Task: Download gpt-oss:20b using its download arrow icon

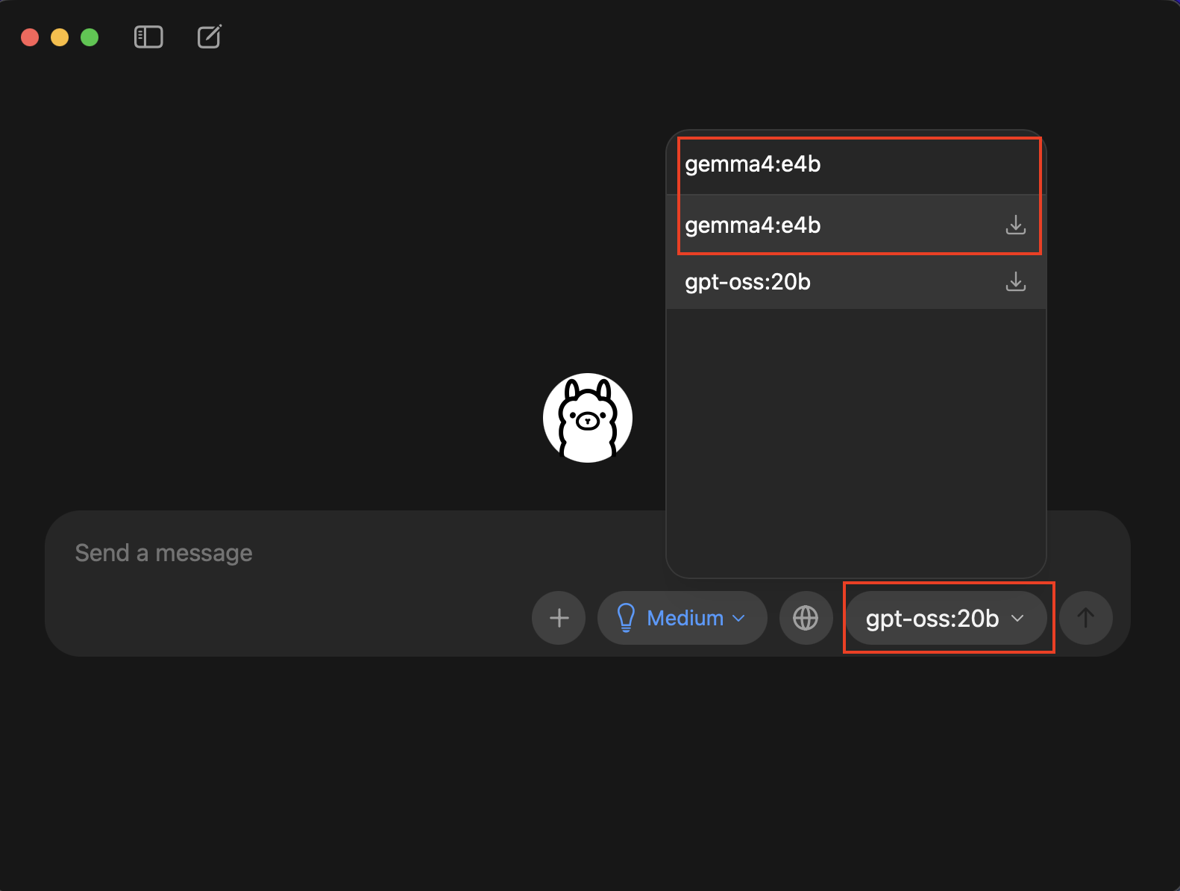Action: click(1015, 281)
